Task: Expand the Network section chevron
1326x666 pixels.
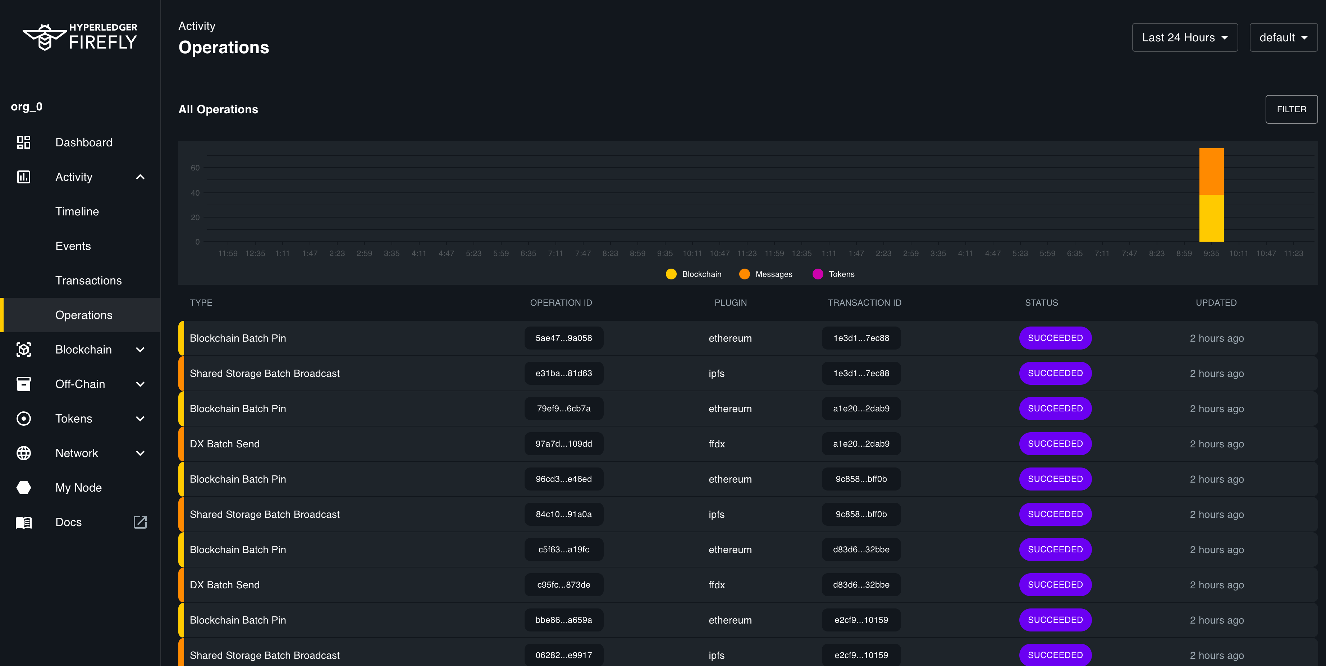Action: 140,453
